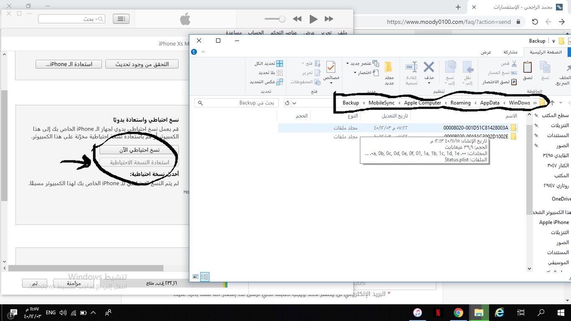
Task: Click AppData in the address breadcrumb
Action: point(489,103)
